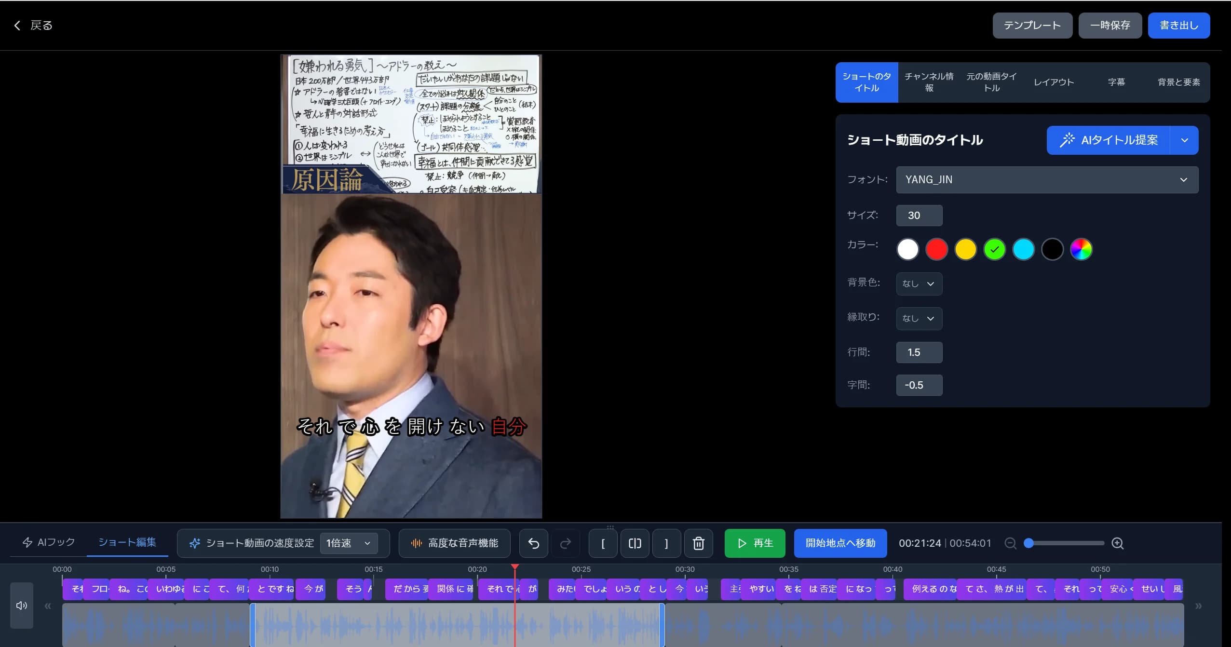Open the 1倍速 playback speed dropdown
The width and height of the screenshot is (1231, 647).
(x=349, y=543)
